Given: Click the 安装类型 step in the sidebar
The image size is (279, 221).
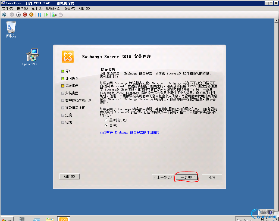Looking at the screenshot, I should click(72, 93).
